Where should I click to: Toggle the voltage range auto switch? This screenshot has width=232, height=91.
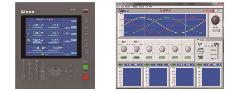coord(203,52)
